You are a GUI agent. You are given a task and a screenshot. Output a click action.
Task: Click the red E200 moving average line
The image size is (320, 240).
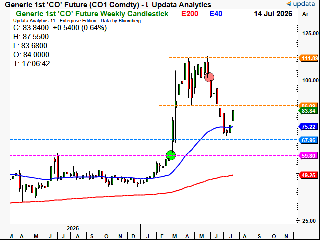(x=122, y=196)
